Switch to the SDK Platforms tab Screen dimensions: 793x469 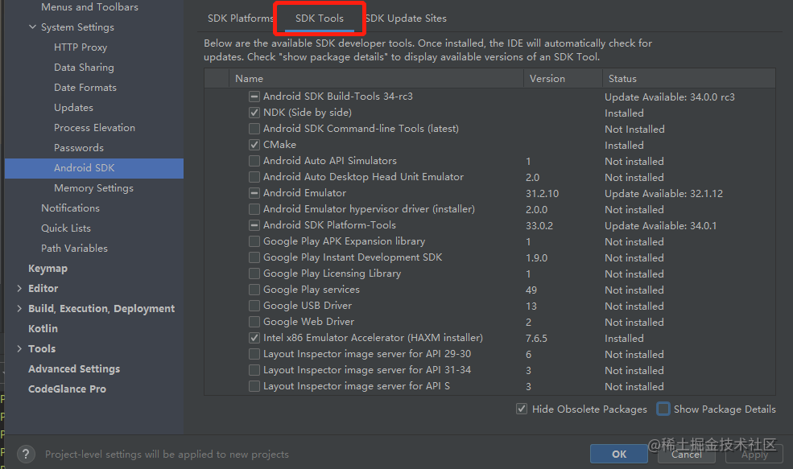(239, 19)
